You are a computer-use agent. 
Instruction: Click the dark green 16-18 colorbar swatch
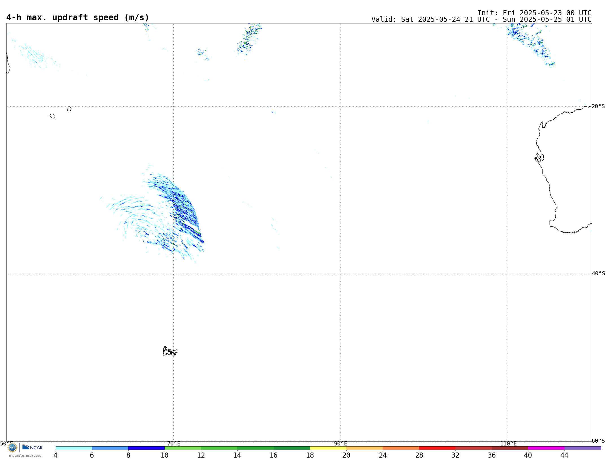tap(292, 448)
